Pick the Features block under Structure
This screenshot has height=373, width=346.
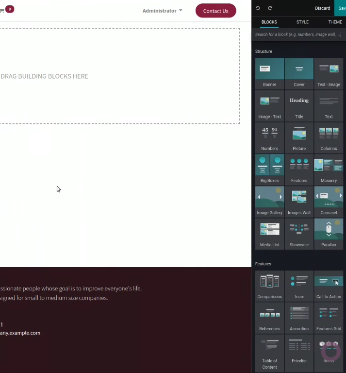pos(299,170)
